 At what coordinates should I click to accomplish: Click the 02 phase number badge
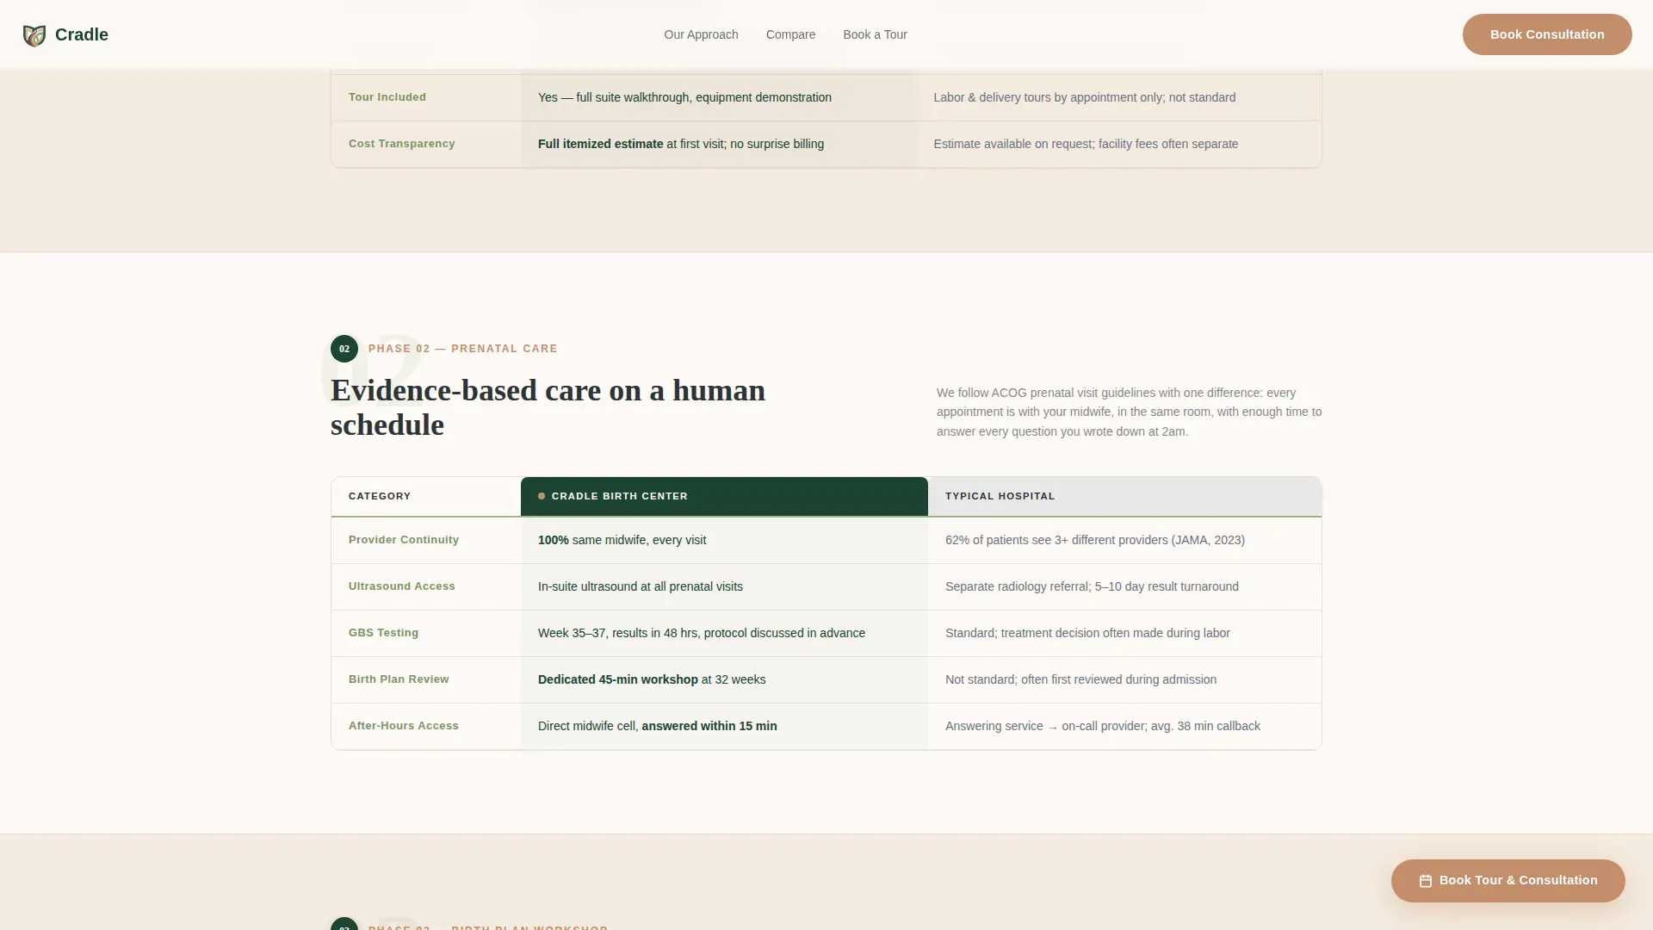coord(344,349)
